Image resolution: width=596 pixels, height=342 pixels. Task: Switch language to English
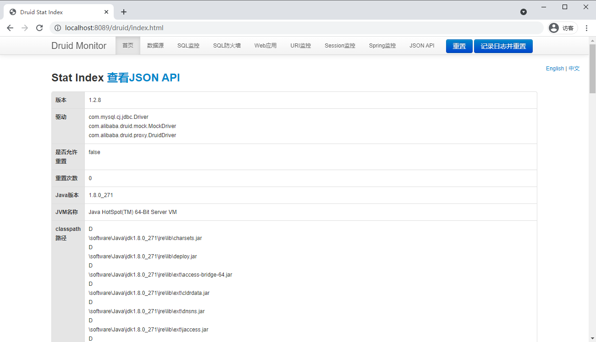click(555, 69)
